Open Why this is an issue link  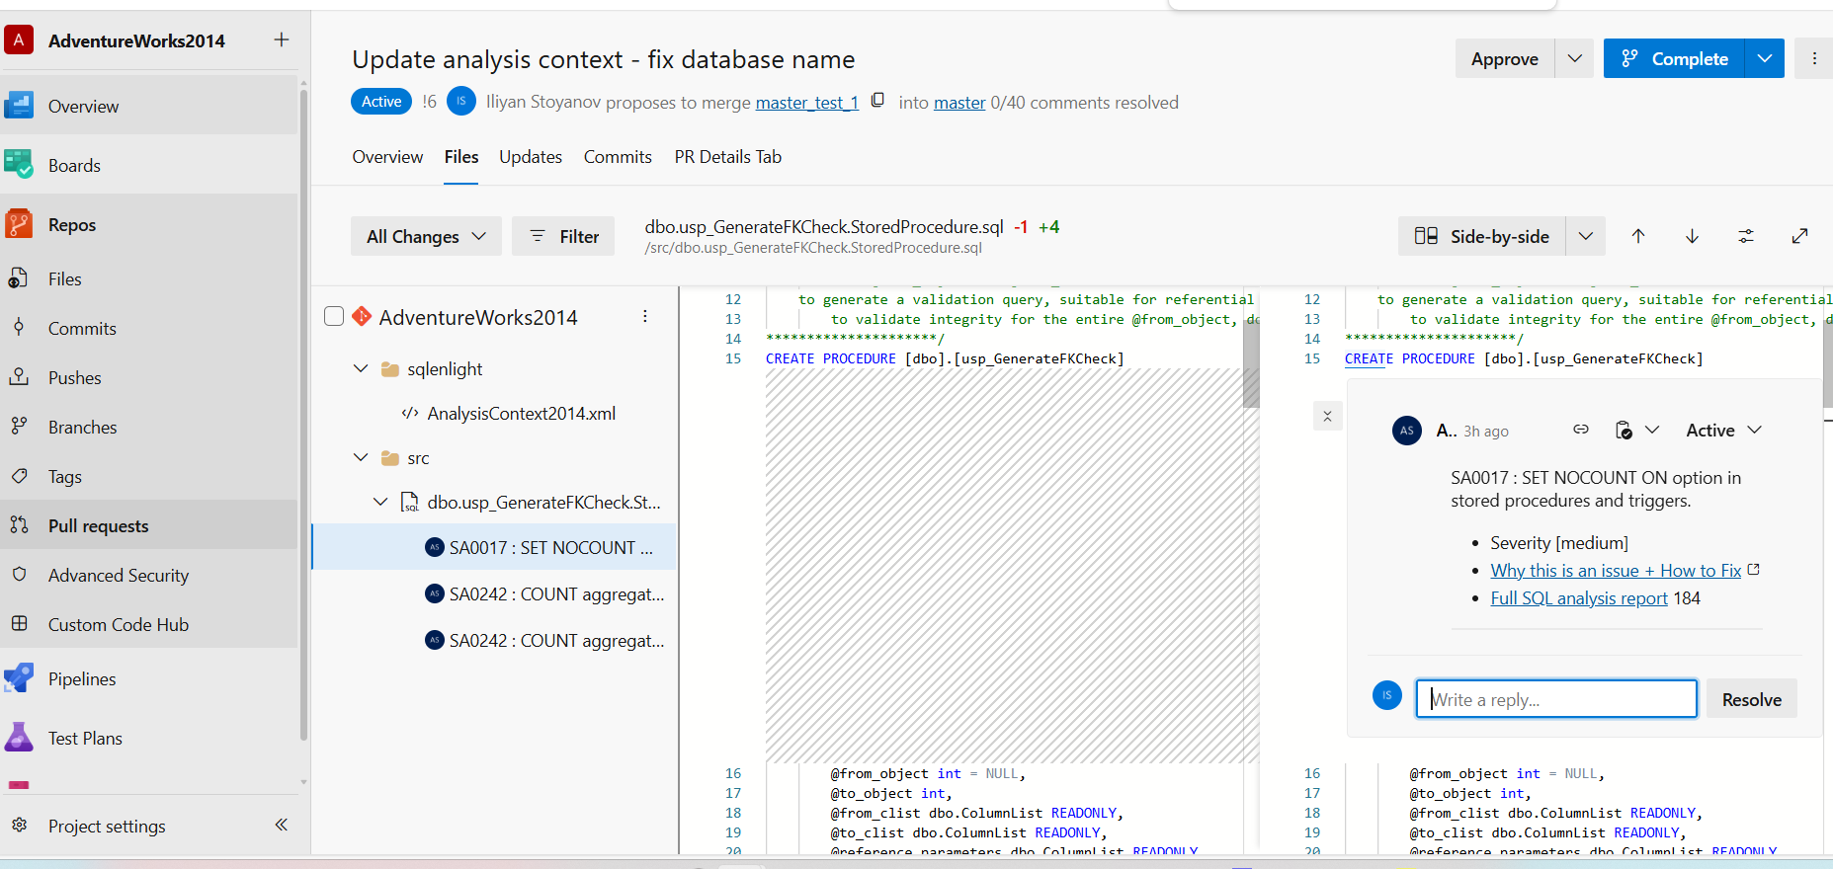[x=1616, y=570]
